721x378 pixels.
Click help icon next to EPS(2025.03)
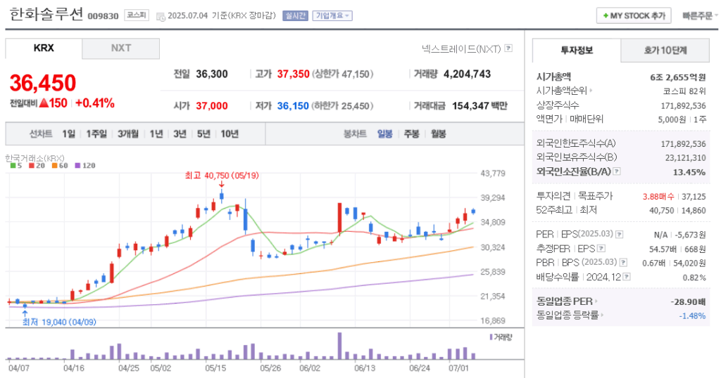pyautogui.click(x=620, y=235)
